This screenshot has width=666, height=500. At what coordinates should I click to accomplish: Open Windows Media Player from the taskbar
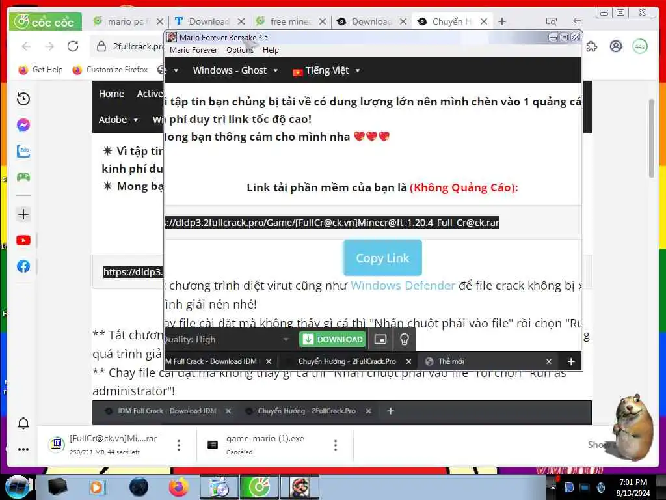[96, 487]
